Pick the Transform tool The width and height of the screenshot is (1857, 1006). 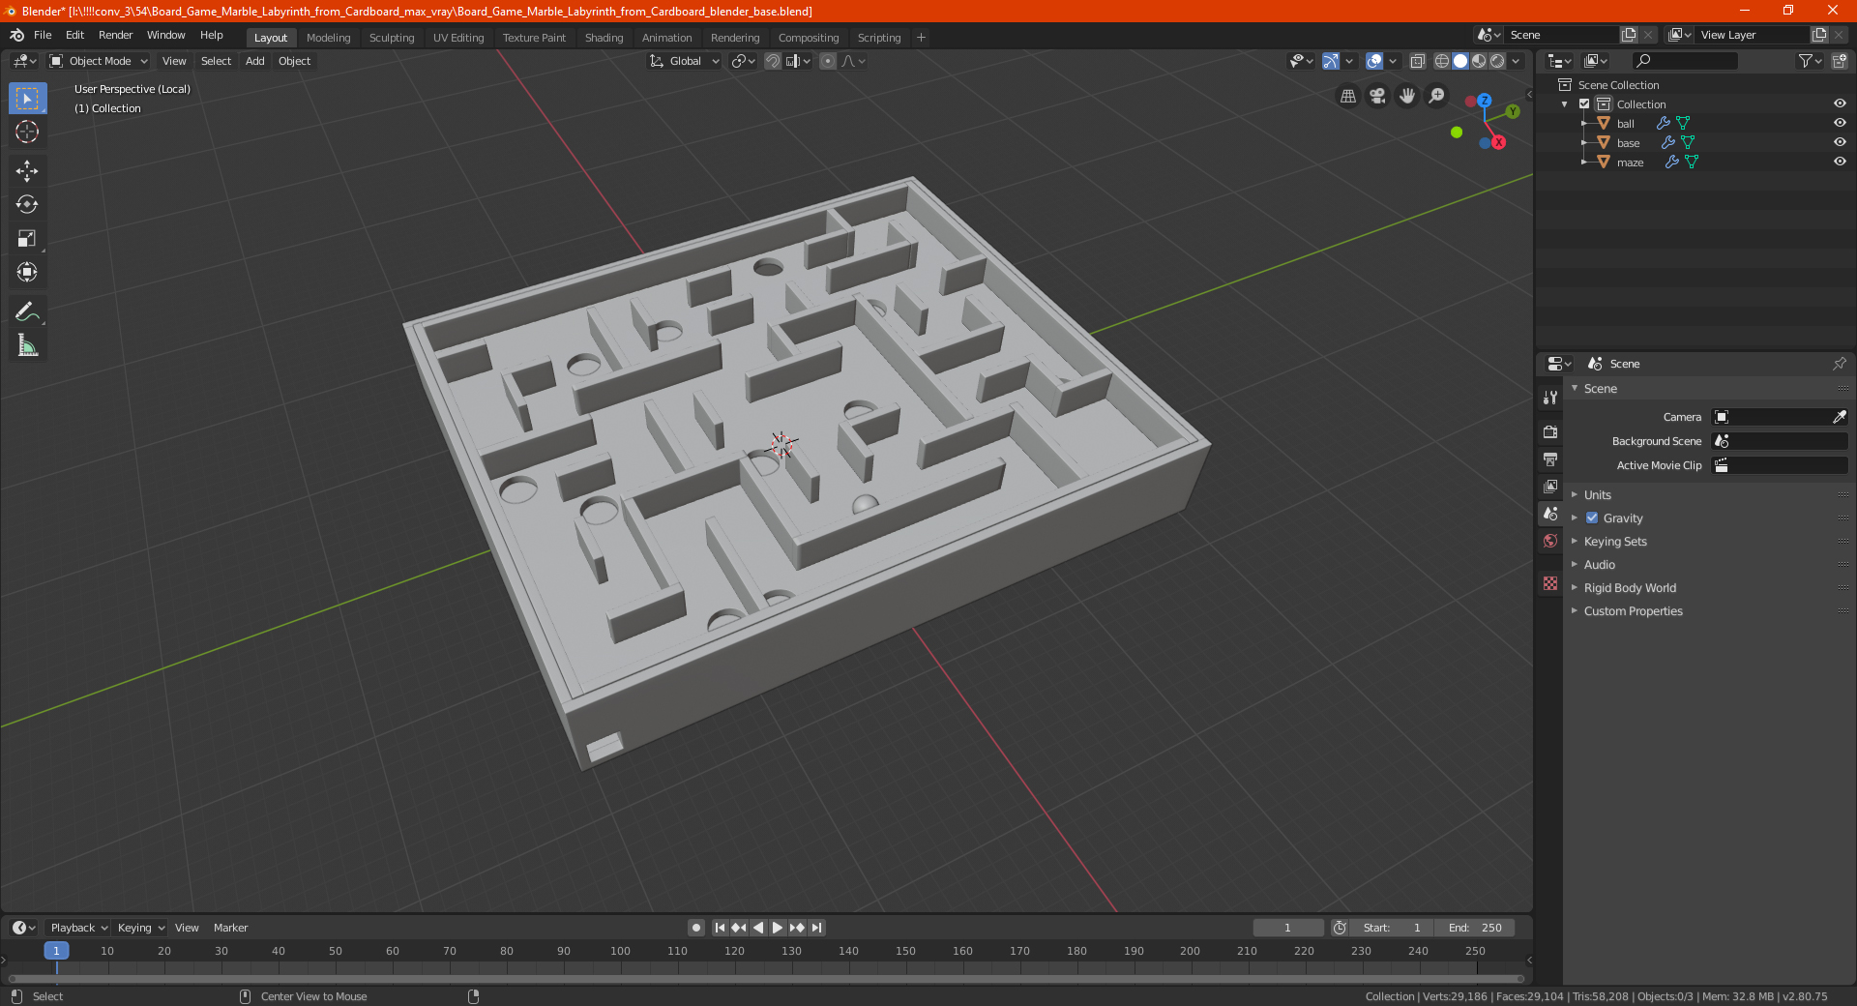pos(27,272)
